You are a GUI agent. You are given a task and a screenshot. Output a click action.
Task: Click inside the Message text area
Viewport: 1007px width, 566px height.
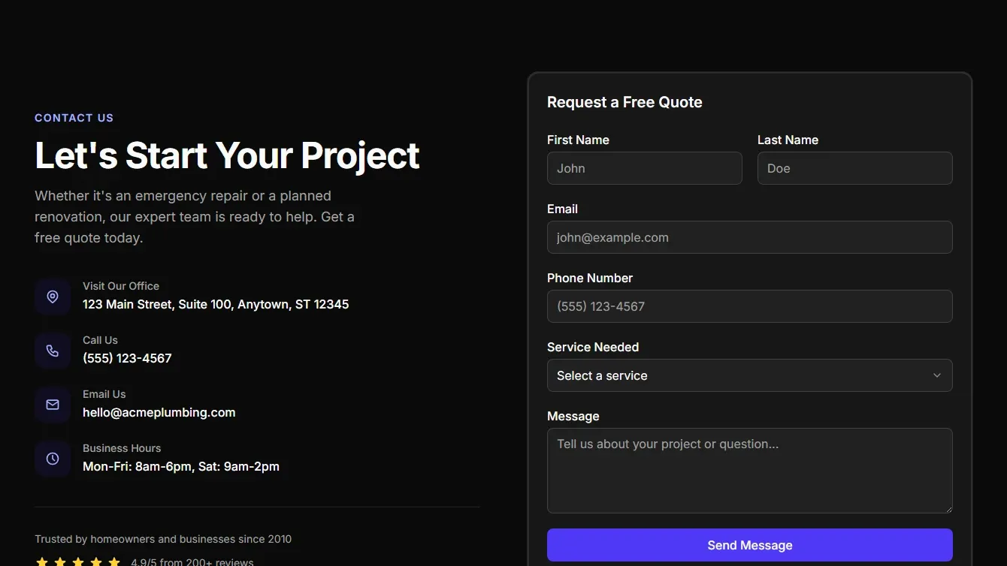click(x=749, y=471)
